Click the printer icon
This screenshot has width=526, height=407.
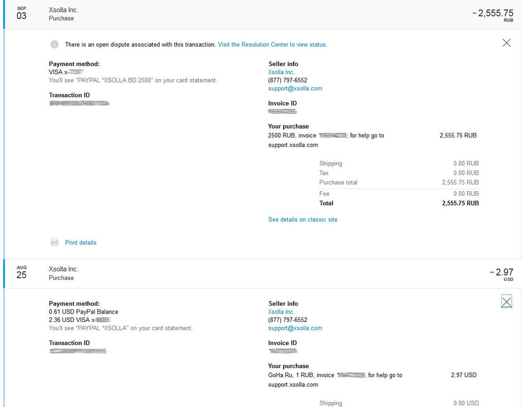coord(54,243)
